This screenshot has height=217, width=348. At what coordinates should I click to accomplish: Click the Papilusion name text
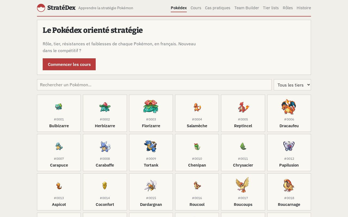[x=289, y=165]
